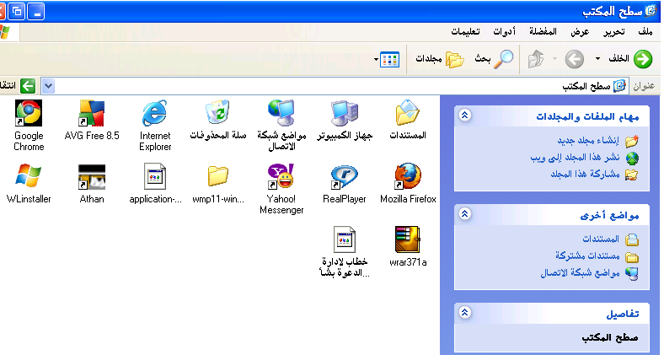This screenshot has width=664, height=355.
Task: Collapse the تفاصيل details panel
Action: click(465, 313)
